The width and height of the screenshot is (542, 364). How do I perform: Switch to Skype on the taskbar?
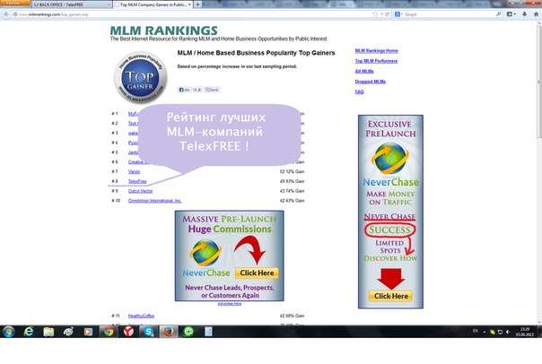coord(148,332)
